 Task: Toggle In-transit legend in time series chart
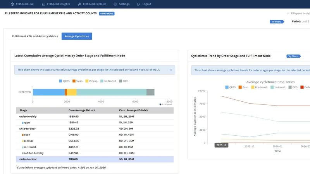tap(278, 87)
